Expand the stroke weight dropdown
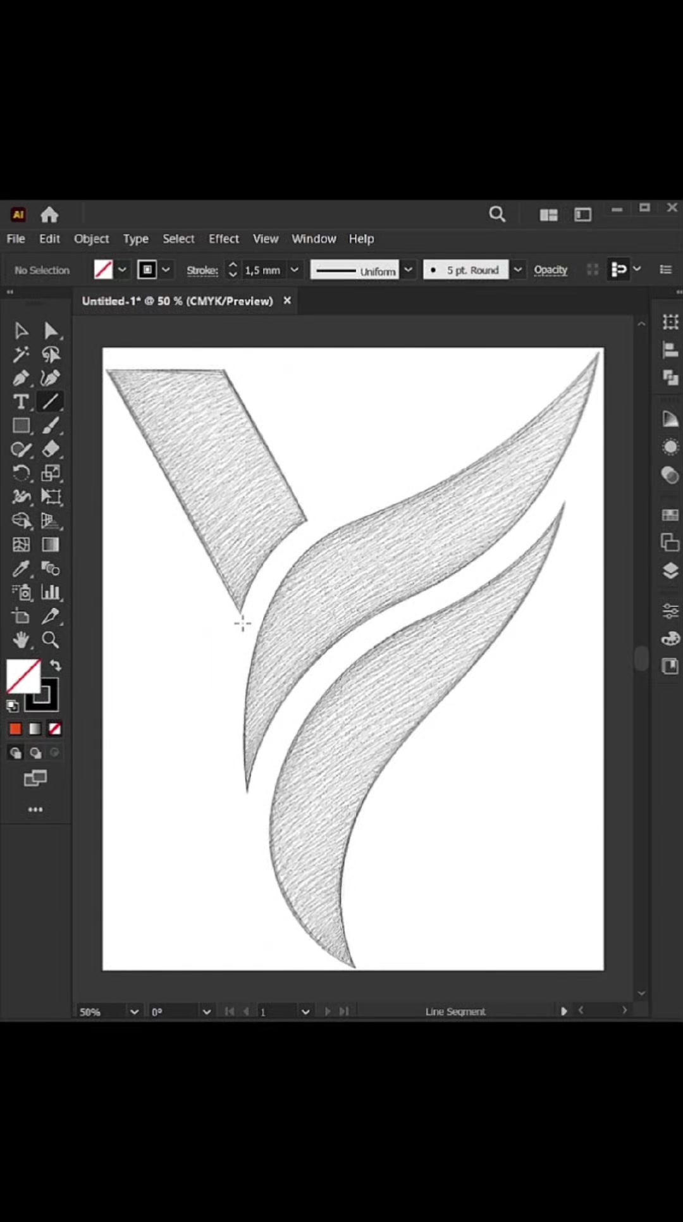The height and width of the screenshot is (1222, 683). (x=294, y=269)
